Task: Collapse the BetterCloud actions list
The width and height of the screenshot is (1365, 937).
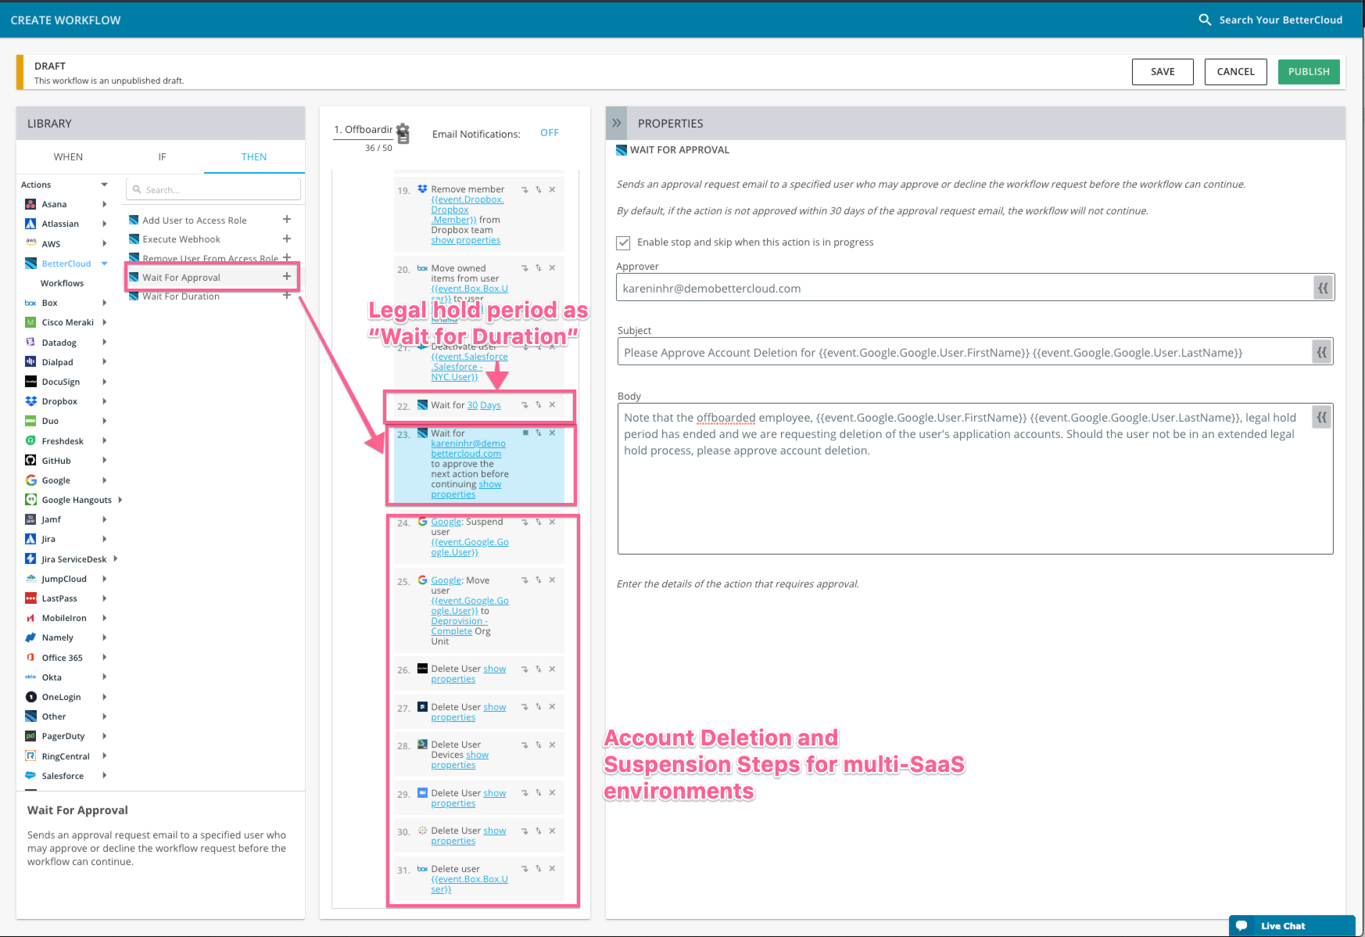Action: 105,264
